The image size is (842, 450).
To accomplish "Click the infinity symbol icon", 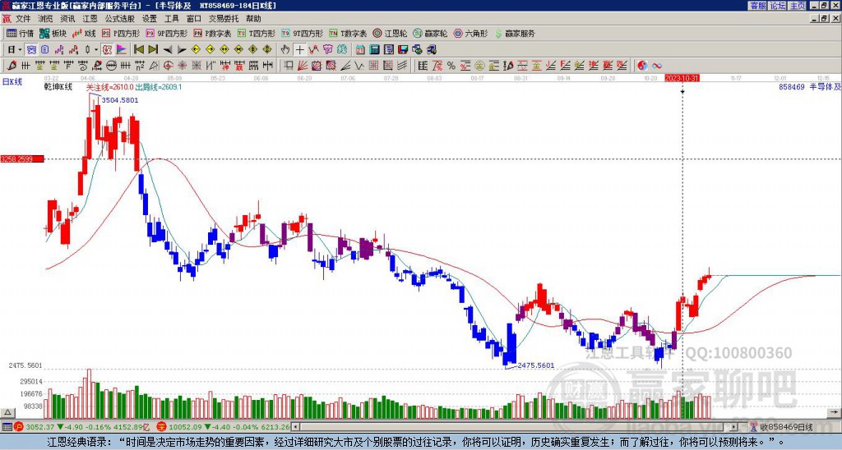I will pos(657,66).
